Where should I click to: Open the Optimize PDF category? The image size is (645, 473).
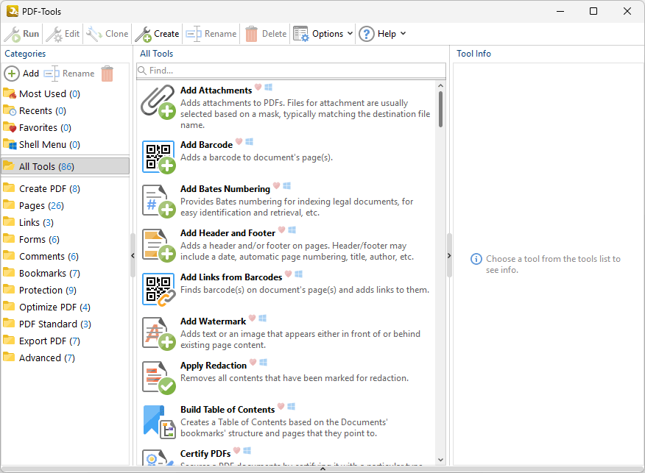(65, 307)
